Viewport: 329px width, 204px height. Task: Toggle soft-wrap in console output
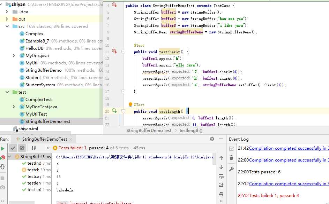point(221,176)
